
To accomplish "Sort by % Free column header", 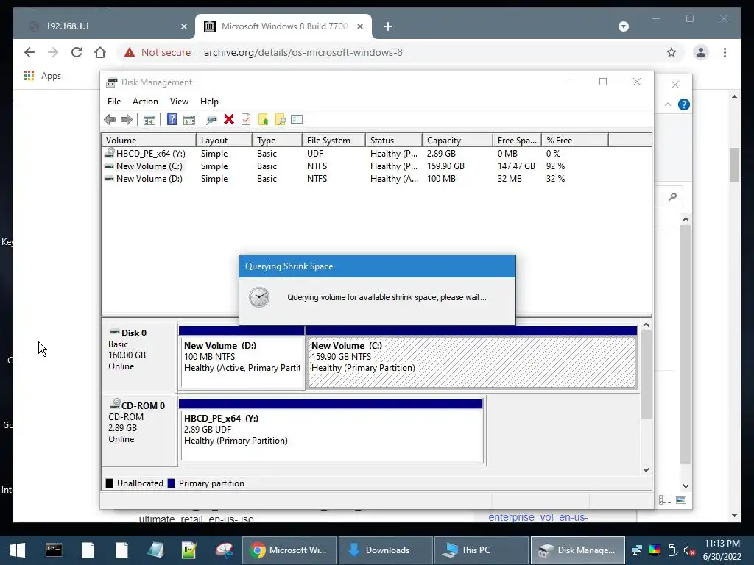I will 574,141.
